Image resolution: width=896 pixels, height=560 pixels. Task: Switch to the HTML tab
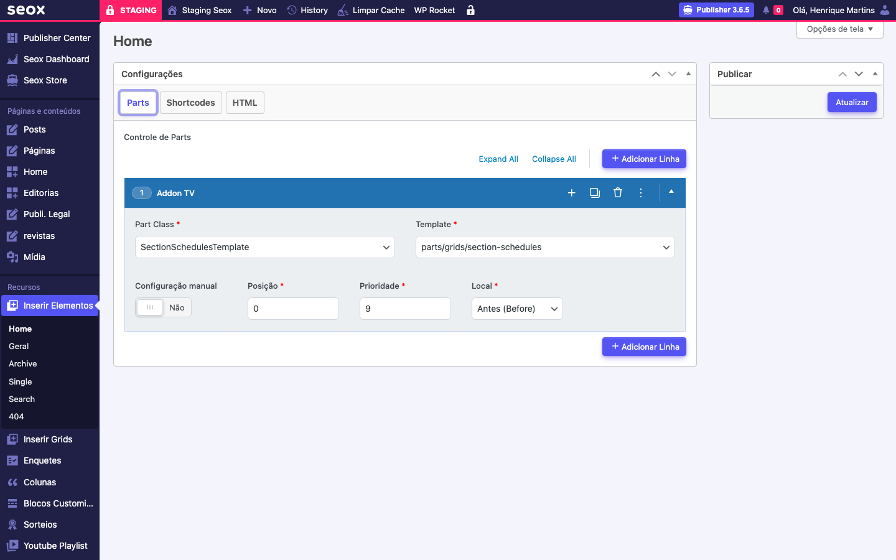point(245,103)
